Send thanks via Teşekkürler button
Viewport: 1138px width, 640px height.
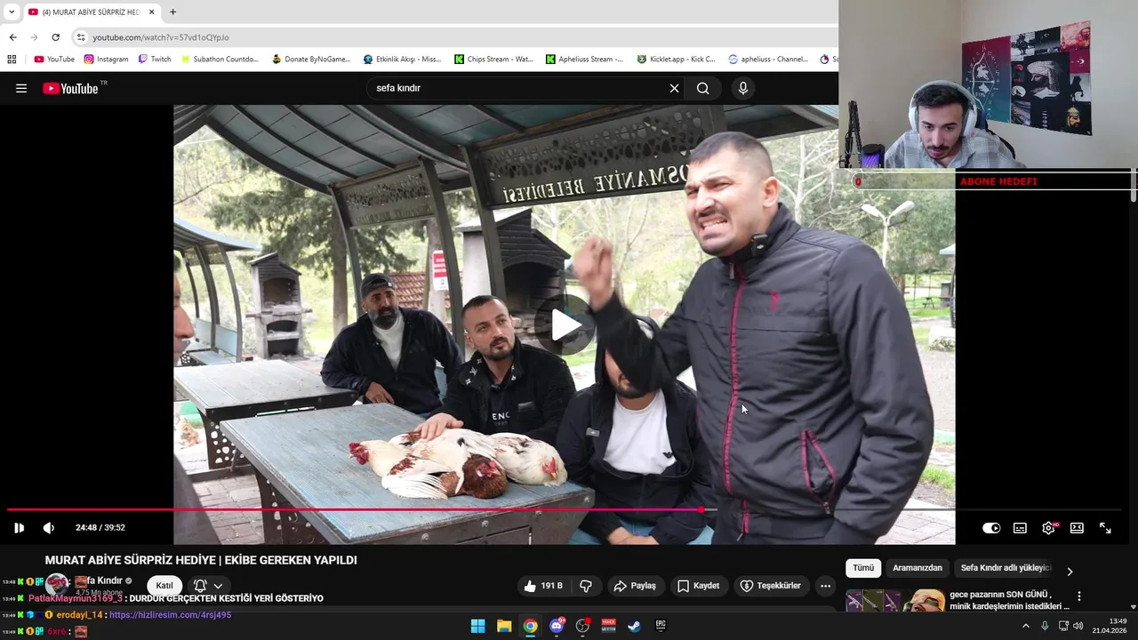(771, 586)
